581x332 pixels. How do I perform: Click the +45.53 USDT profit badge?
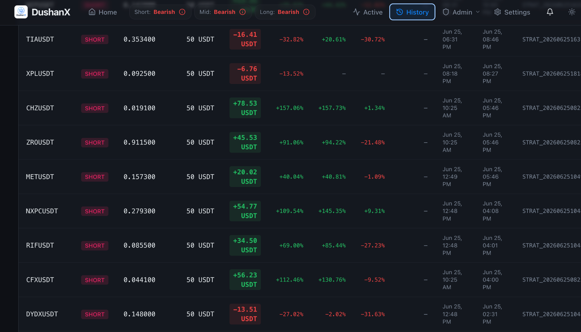pos(245,142)
